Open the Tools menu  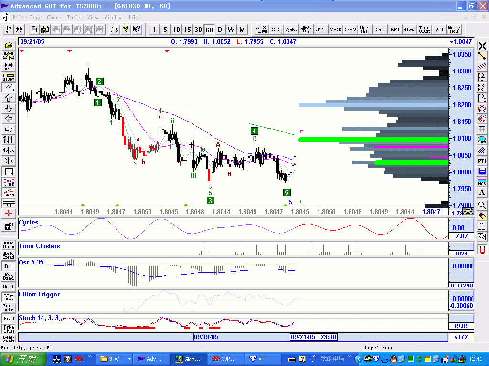(74, 18)
